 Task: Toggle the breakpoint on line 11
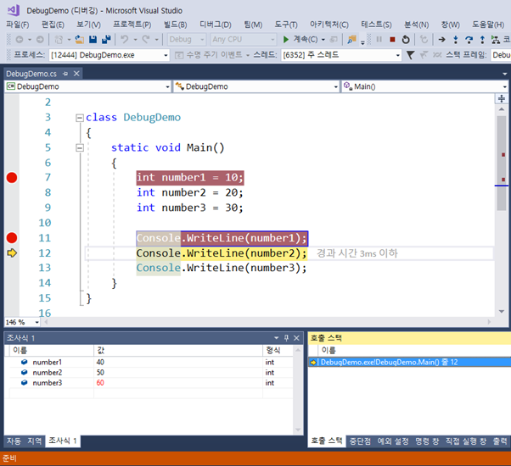point(12,238)
